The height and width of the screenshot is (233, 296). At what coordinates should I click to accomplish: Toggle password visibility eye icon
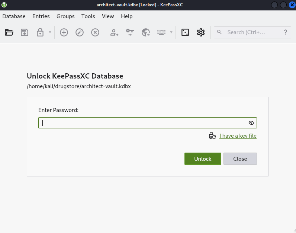point(251,123)
